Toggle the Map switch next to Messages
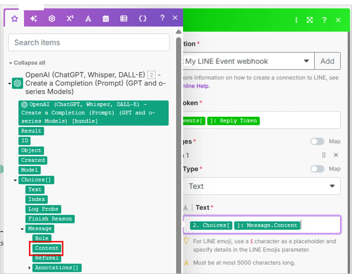 [317, 141]
